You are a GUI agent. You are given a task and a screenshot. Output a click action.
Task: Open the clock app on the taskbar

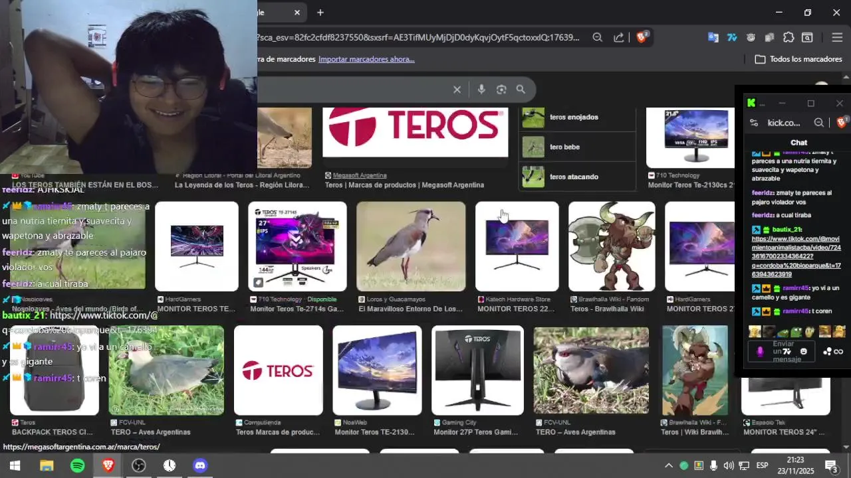pos(170,465)
